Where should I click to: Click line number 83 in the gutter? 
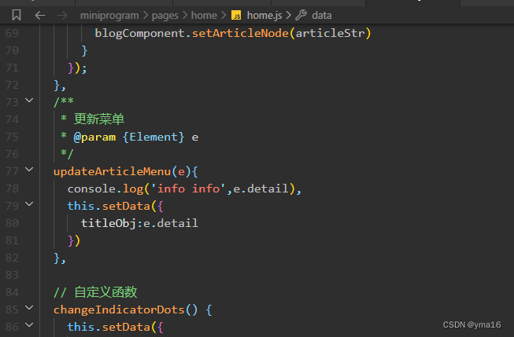(x=12, y=275)
